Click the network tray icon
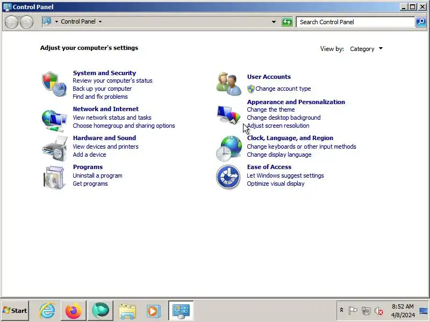Screen dimensions: 430x322 (366, 311)
